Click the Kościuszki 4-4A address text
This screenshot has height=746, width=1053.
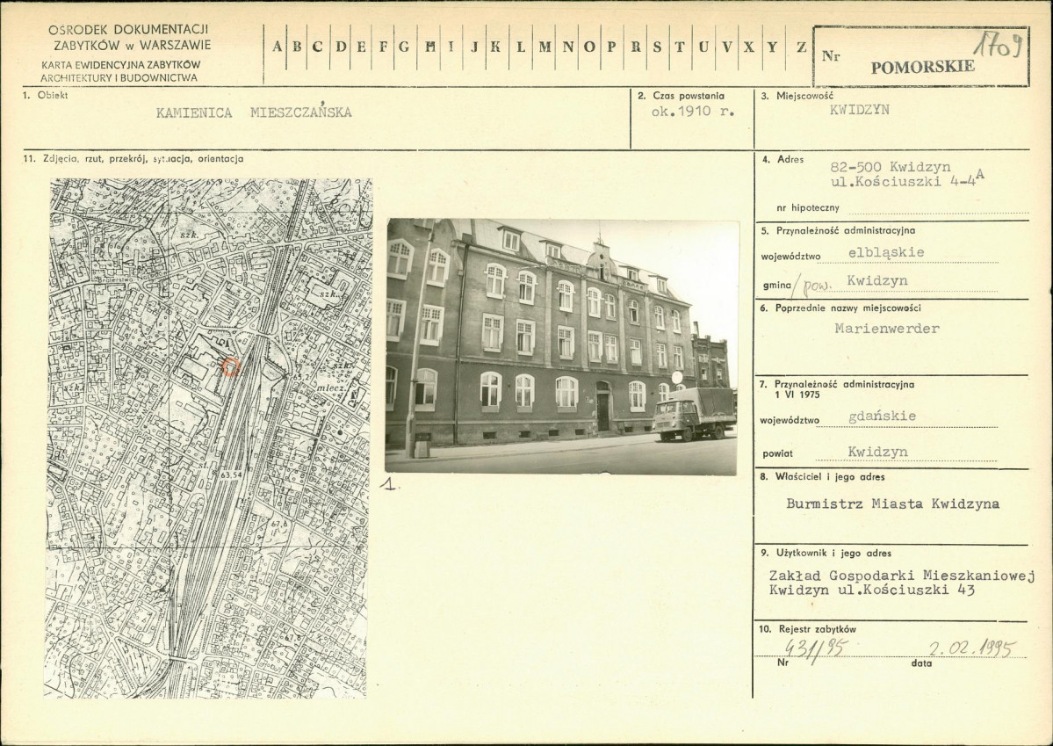[x=907, y=179]
